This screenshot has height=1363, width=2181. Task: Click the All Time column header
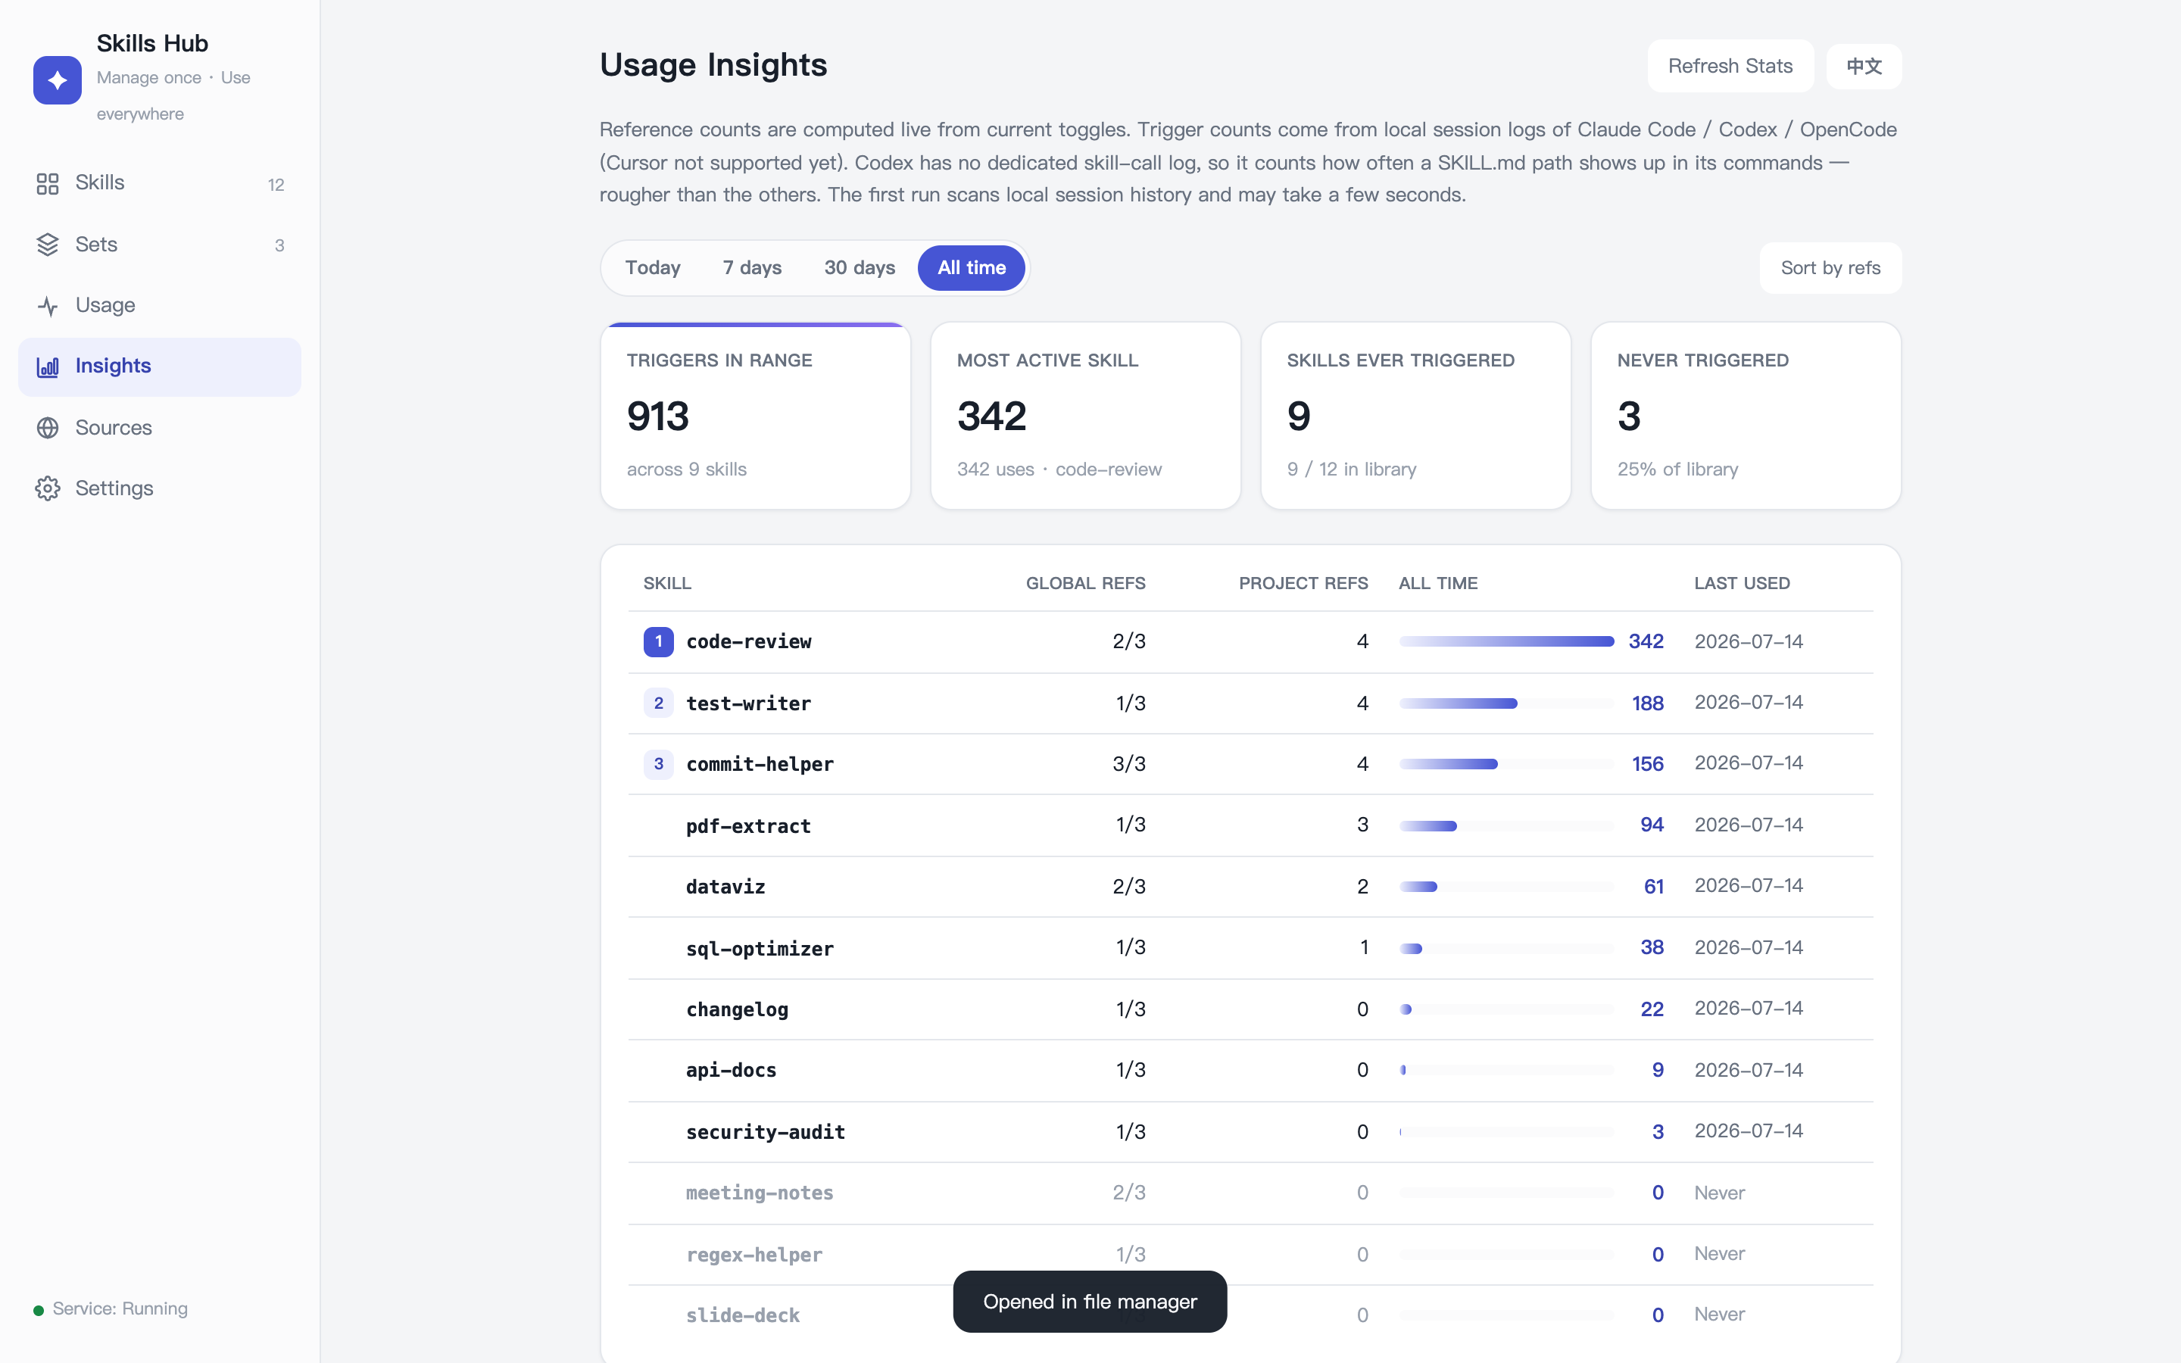(x=1437, y=583)
